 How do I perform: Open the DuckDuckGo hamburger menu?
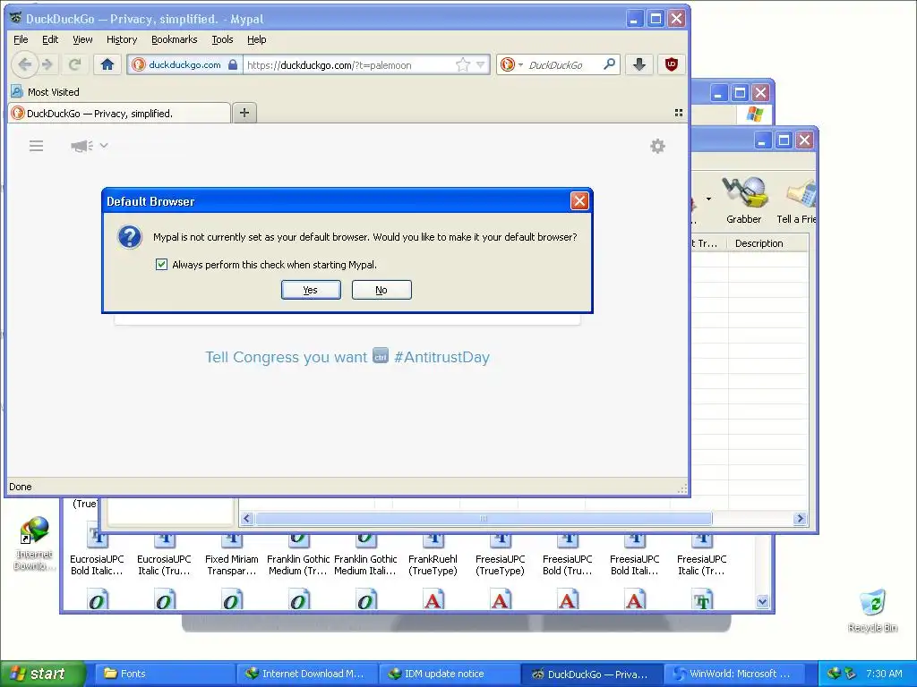click(36, 146)
